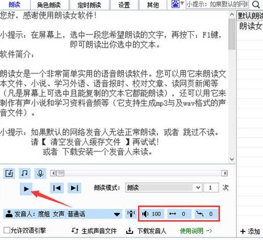Click the 添加 button in right panel
This screenshot has height=240, width=263.
point(250,231)
